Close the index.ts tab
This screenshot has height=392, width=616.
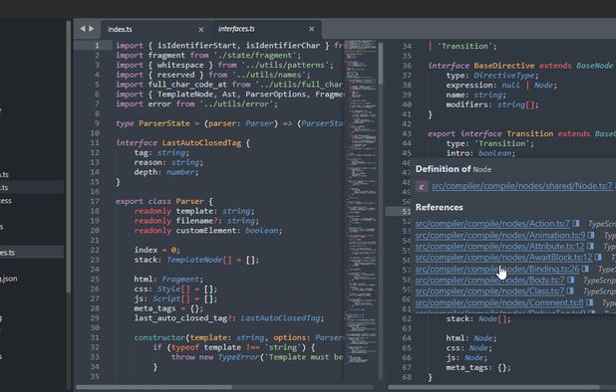201,30
